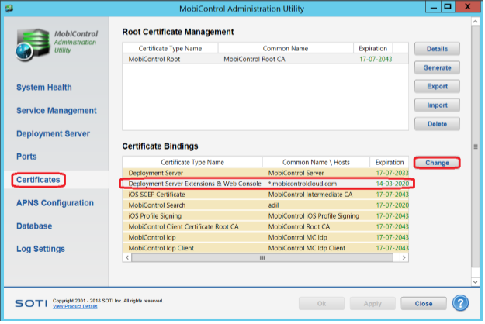Viewport: 485px width, 324px height.
Task: Click the Change binding button
Action: [x=437, y=163]
